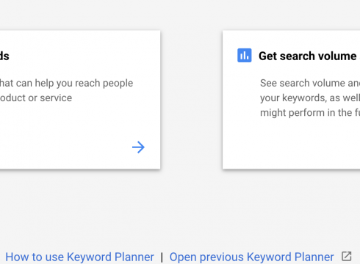The height and width of the screenshot is (264, 360).
Task: Click the gray background above the cards
Action: tap(180, 15)
